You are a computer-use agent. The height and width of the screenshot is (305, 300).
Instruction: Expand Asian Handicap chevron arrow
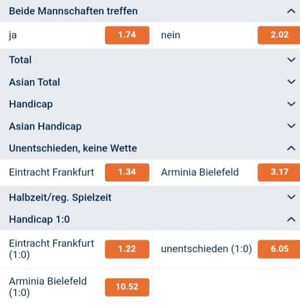291,126
